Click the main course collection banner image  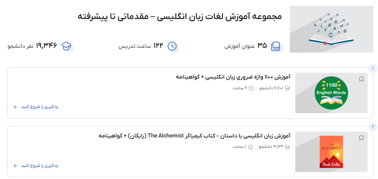331,29
